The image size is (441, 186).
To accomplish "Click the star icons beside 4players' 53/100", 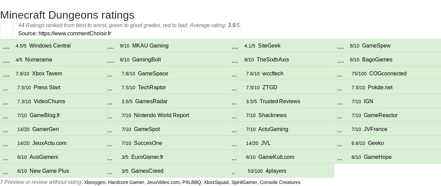I will coord(233,171).
